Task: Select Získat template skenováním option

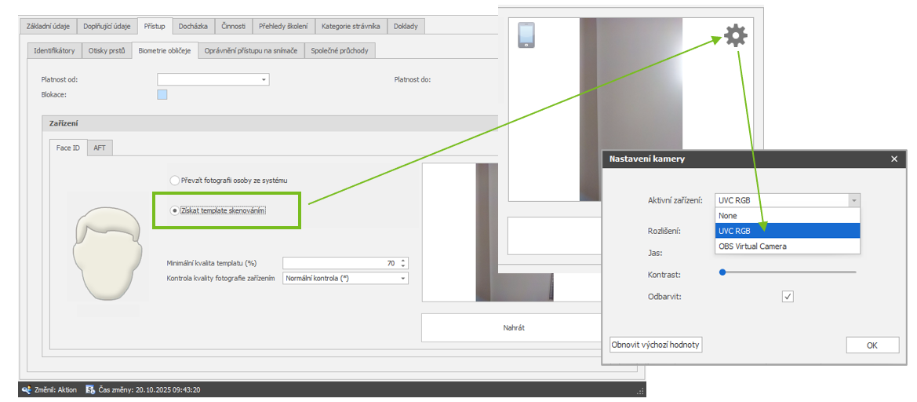Action: click(175, 210)
